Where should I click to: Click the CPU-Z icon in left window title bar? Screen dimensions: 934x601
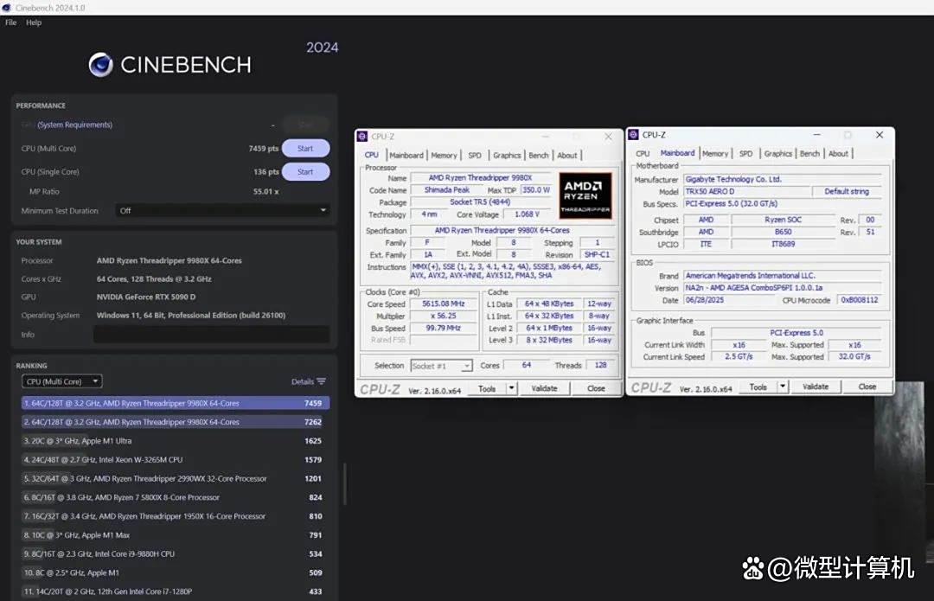point(362,137)
